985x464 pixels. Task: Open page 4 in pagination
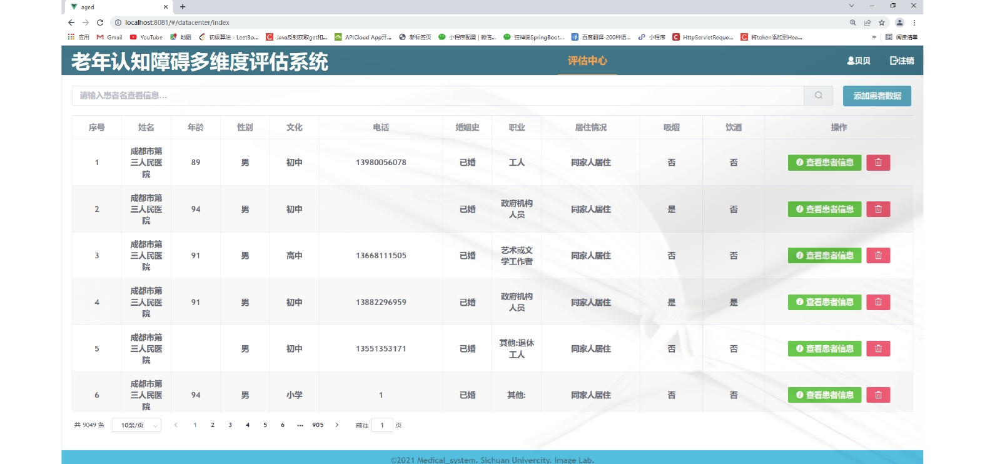(248, 425)
